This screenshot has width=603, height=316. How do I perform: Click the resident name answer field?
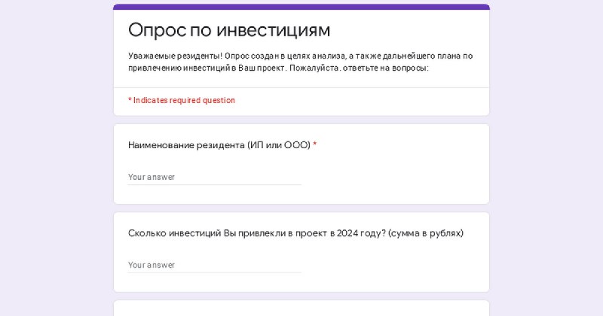[x=215, y=177]
